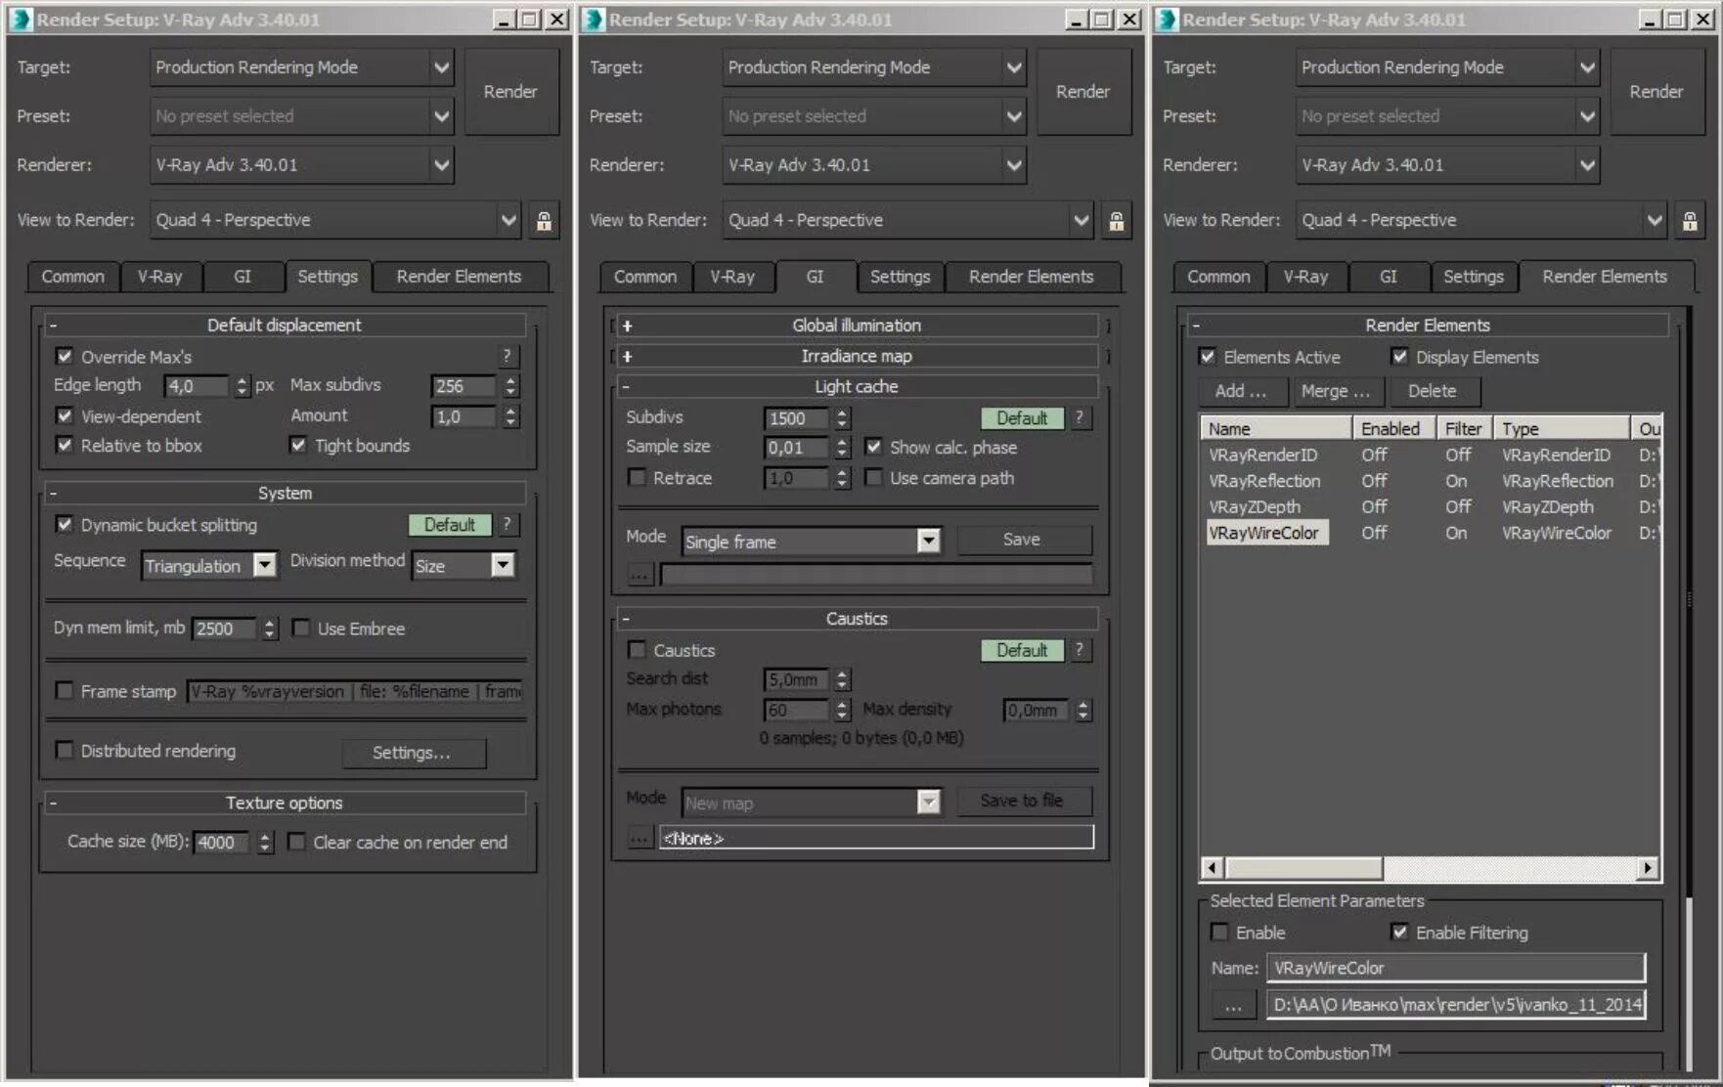Toggle Elements Active checkbox
The height and width of the screenshot is (1087, 1723).
1208,357
